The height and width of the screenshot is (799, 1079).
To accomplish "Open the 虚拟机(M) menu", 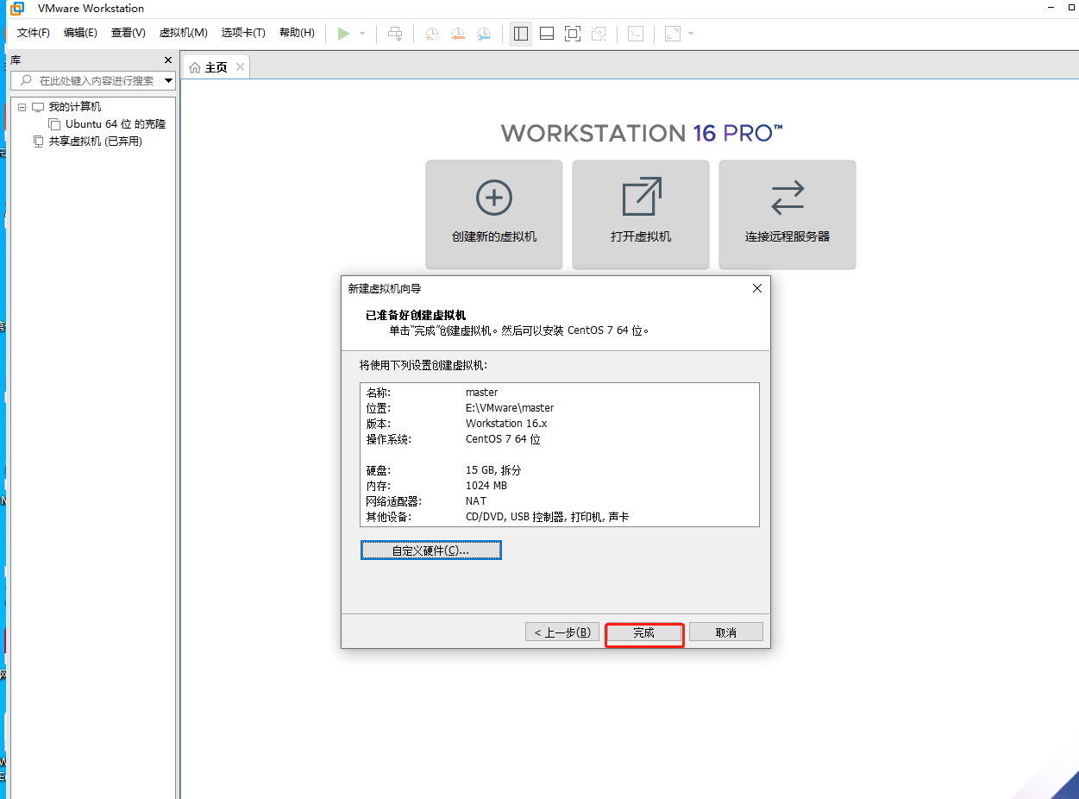I will [x=183, y=33].
